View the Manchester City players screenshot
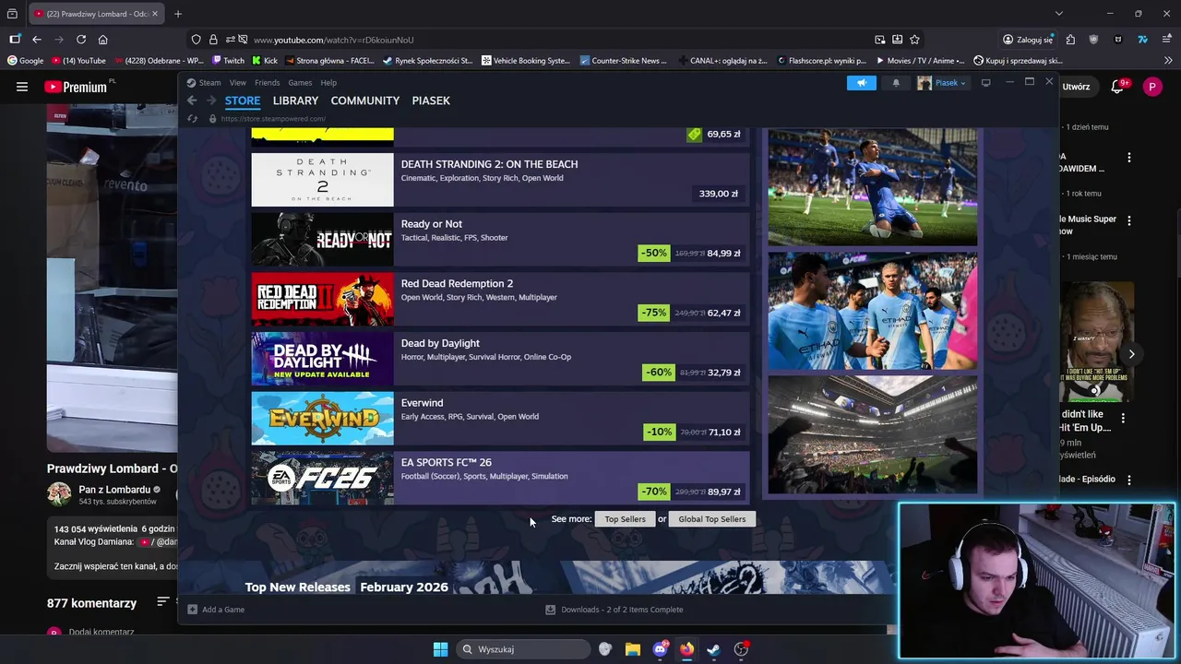This screenshot has height=664, width=1181. click(x=873, y=311)
